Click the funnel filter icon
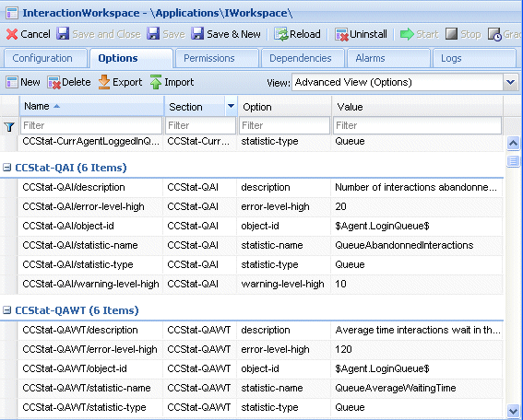Viewport: 523px width, 420px height. tap(9, 126)
